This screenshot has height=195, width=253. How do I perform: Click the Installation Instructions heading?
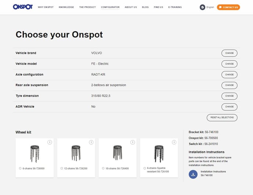[206, 152]
